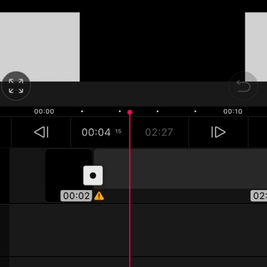Tap the 00:02 clip duration label
Image resolution: width=267 pixels, height=267 pixels.
(x=77, y=196)
